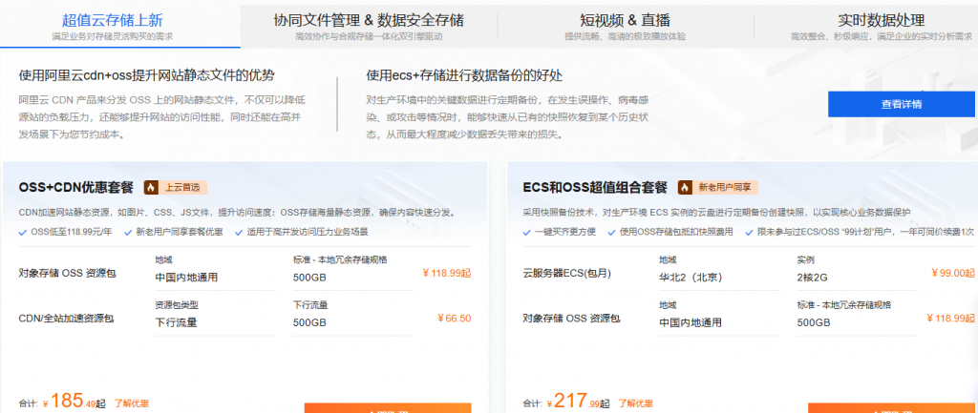The image size is (978, 413).
Task: Click the checkmark before 适用于高并发访问压力业务场景
Action: tap(238, 233)
